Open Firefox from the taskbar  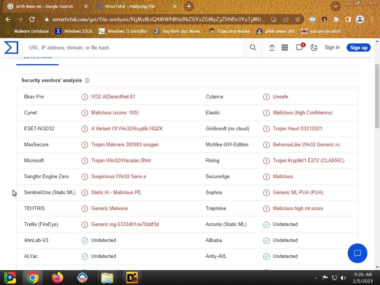[x=58, y=278]
